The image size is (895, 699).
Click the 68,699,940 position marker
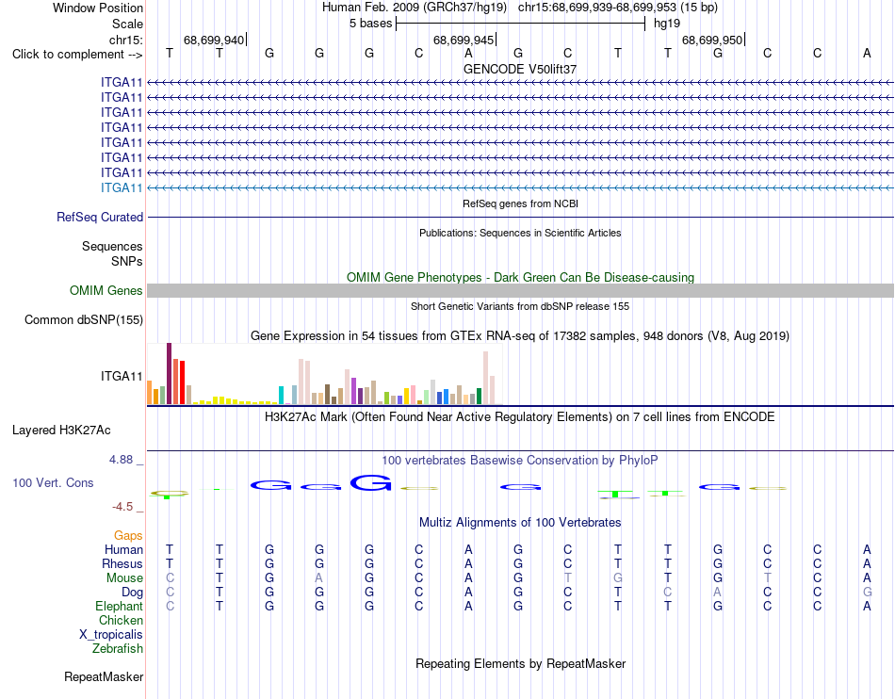(214, 40)
